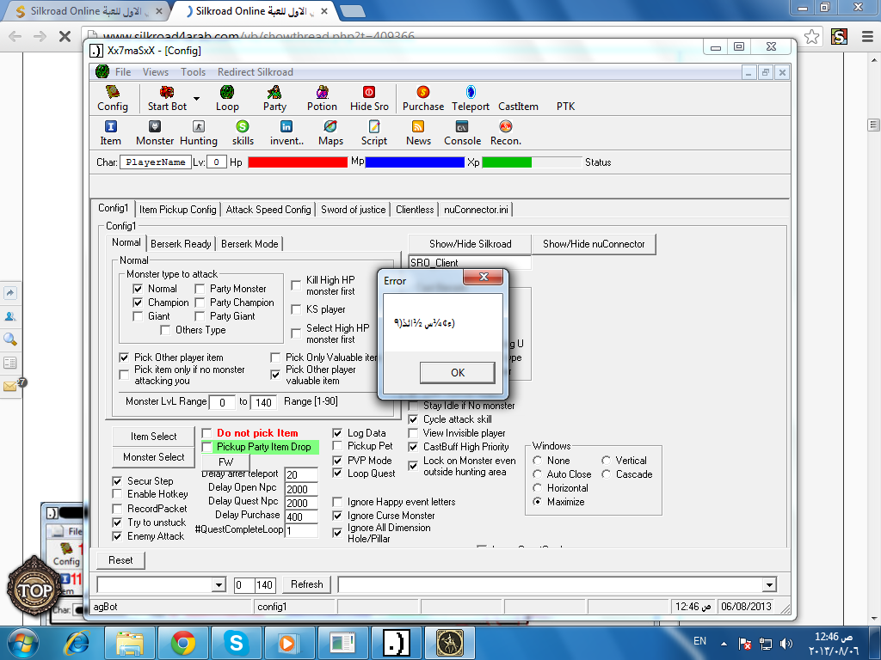Open the Views menu

[x=156, y=72]
